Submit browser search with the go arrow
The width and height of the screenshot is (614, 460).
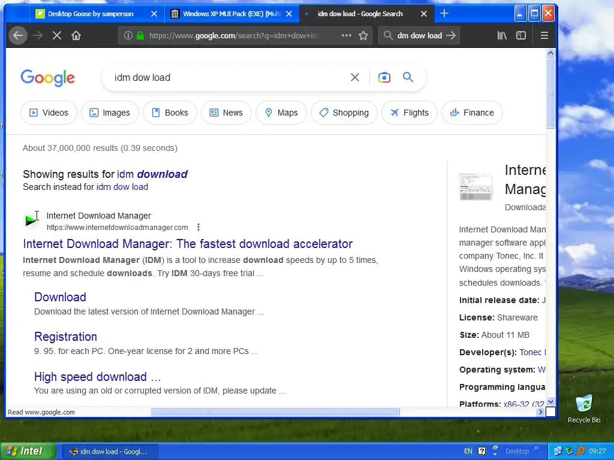pyautogui.click(x=451, y=35)
